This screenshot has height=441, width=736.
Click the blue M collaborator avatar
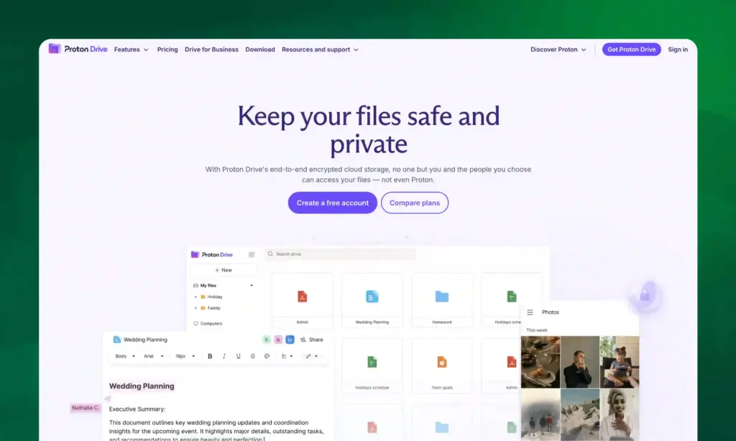[x=290, y=339]
